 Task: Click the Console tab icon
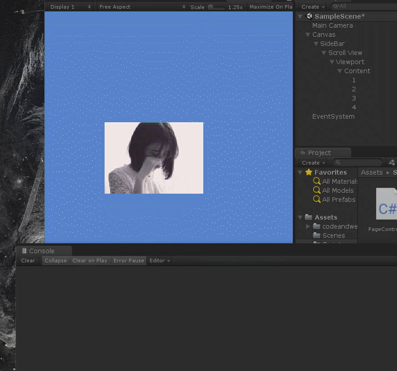[24, 251]
